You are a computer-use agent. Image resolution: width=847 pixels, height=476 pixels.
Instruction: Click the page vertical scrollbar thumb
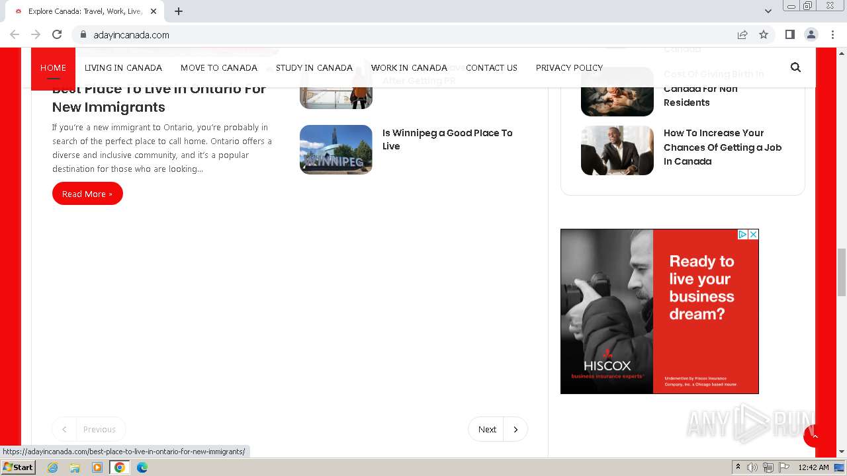pos(842,272)
